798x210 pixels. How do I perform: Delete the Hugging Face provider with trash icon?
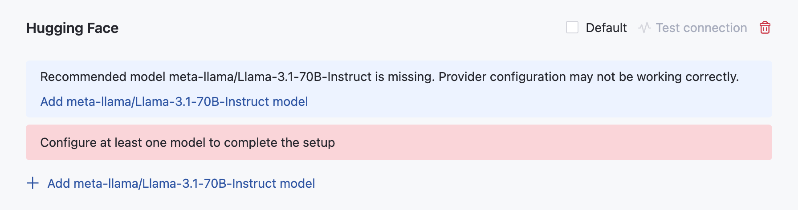(765, 28)
